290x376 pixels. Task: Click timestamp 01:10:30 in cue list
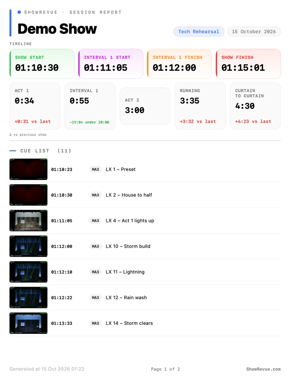click(x=62, y=195)
